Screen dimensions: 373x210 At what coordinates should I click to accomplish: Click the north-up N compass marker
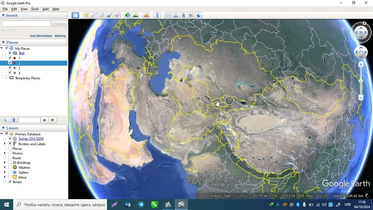[364, 23]
